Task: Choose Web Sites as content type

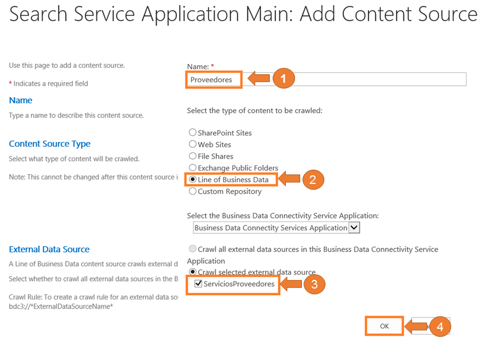Action: [193, 144]
